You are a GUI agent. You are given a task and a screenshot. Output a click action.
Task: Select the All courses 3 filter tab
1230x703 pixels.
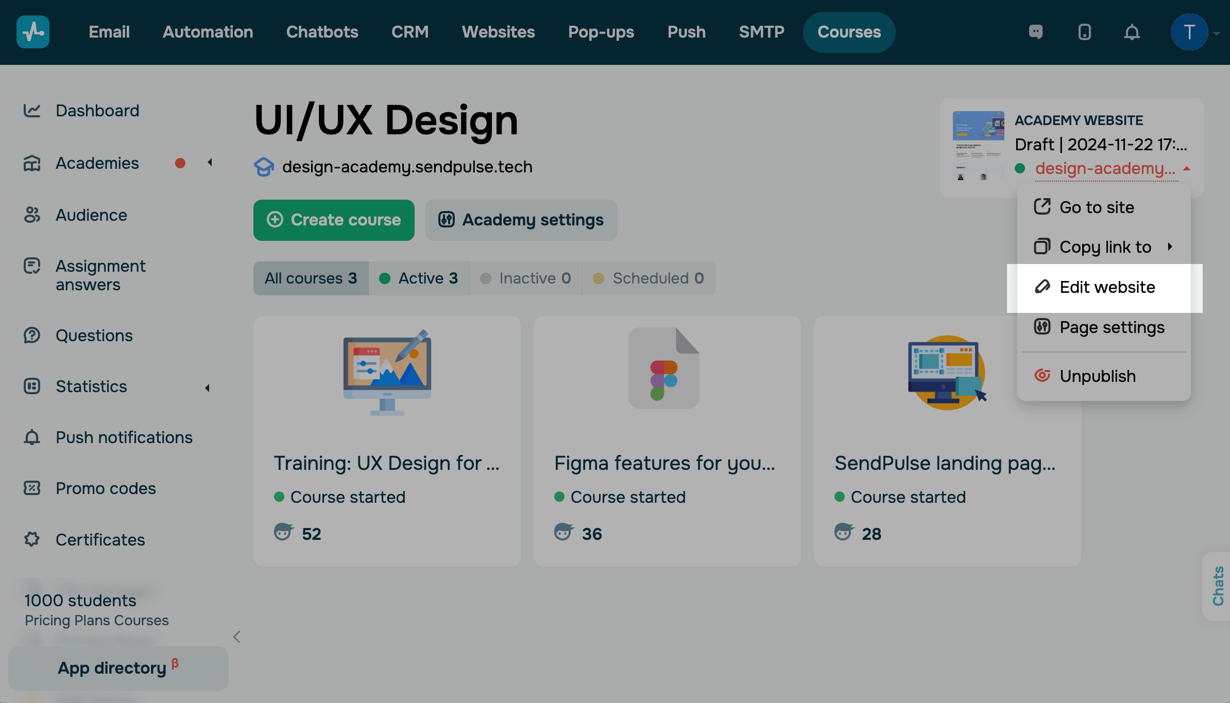tap(311, 278)
